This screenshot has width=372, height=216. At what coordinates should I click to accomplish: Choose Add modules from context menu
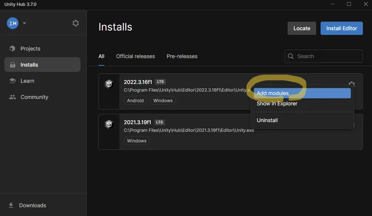point(302,93)
